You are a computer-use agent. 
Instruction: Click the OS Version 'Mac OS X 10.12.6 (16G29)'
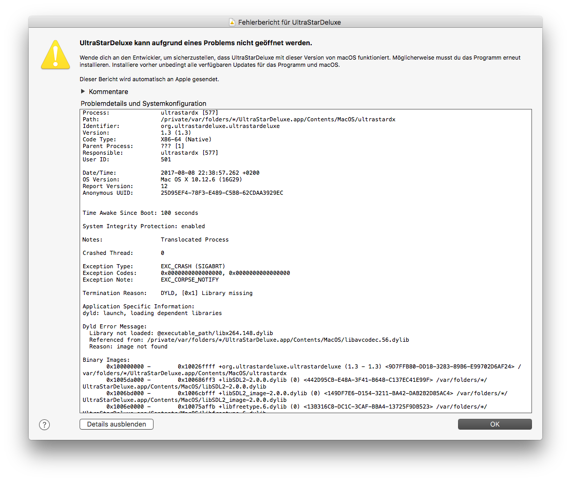pos(201,179)
